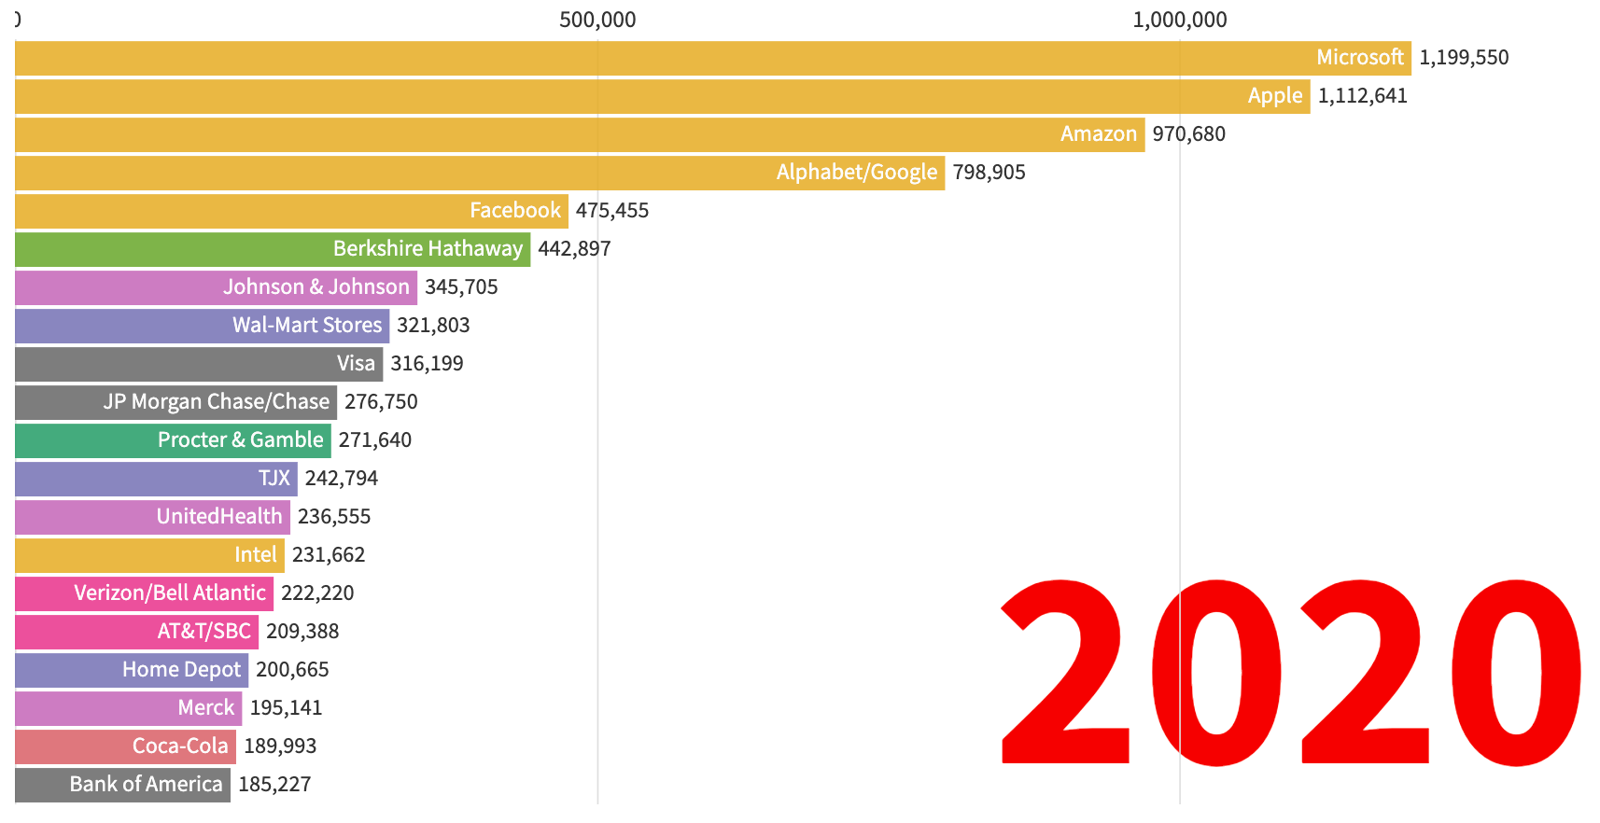Viewport: 1600px width, 823px height.
Task: Click the UnitedHealth bar
Action: pyautogui.click(x=152, y=517)
